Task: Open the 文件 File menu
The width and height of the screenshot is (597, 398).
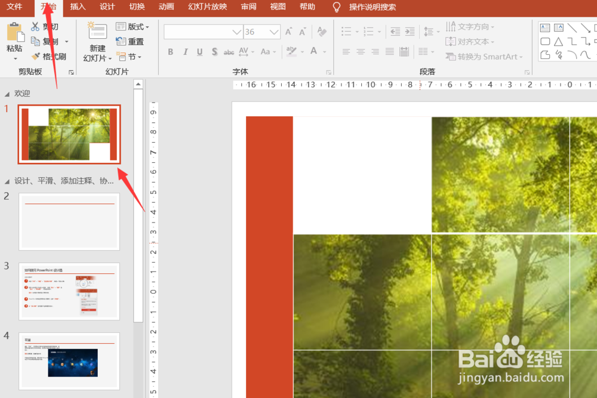Action: coord(14,7)
